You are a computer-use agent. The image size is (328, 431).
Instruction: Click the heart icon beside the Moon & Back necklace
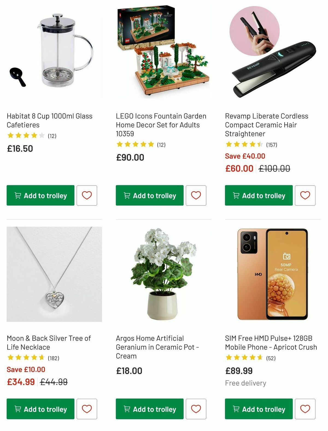click(87, 409)
